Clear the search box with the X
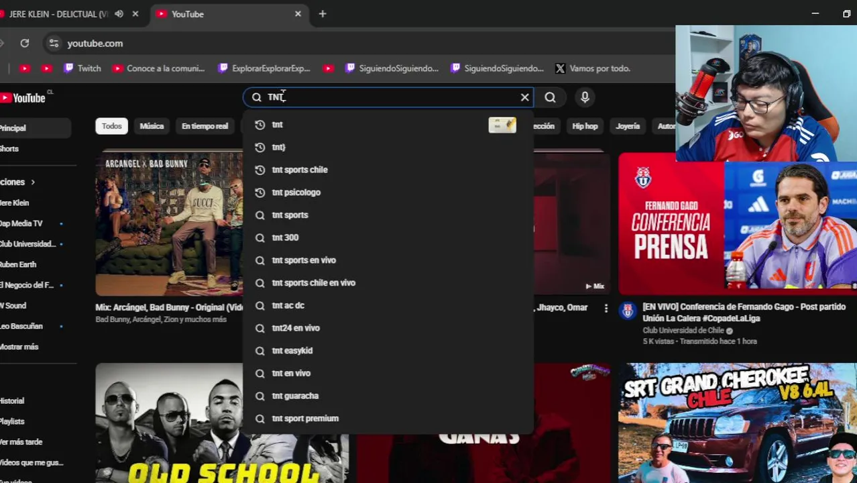The width and height of the screenshot is (857, 483). tap(524, 97)
